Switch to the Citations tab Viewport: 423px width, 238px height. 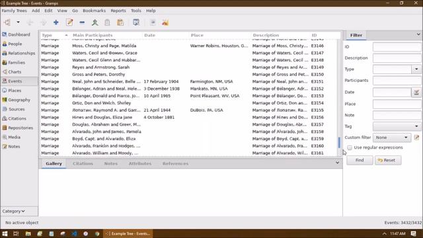pos(83,163)
